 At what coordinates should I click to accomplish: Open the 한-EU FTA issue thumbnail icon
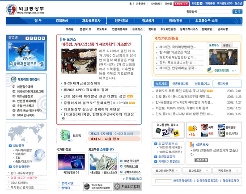click(221, 134)
